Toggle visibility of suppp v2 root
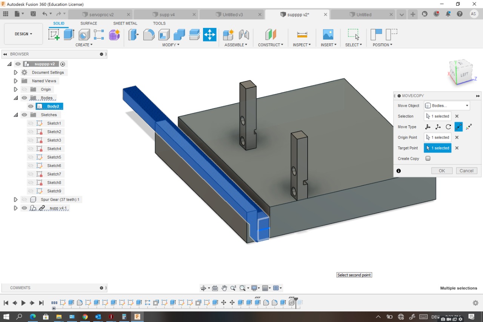 click(x=18, y=64)
